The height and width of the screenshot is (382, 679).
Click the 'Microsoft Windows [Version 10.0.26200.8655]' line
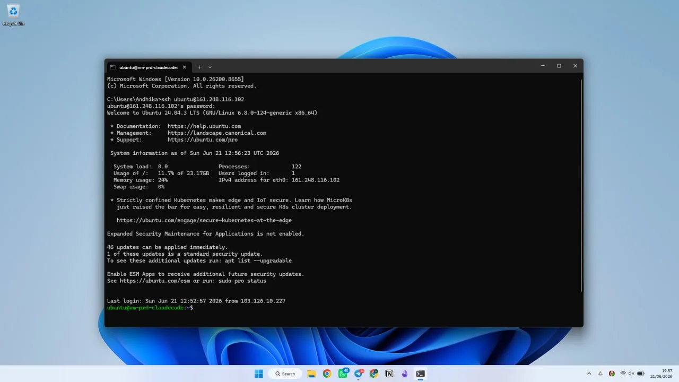[176, 79]
